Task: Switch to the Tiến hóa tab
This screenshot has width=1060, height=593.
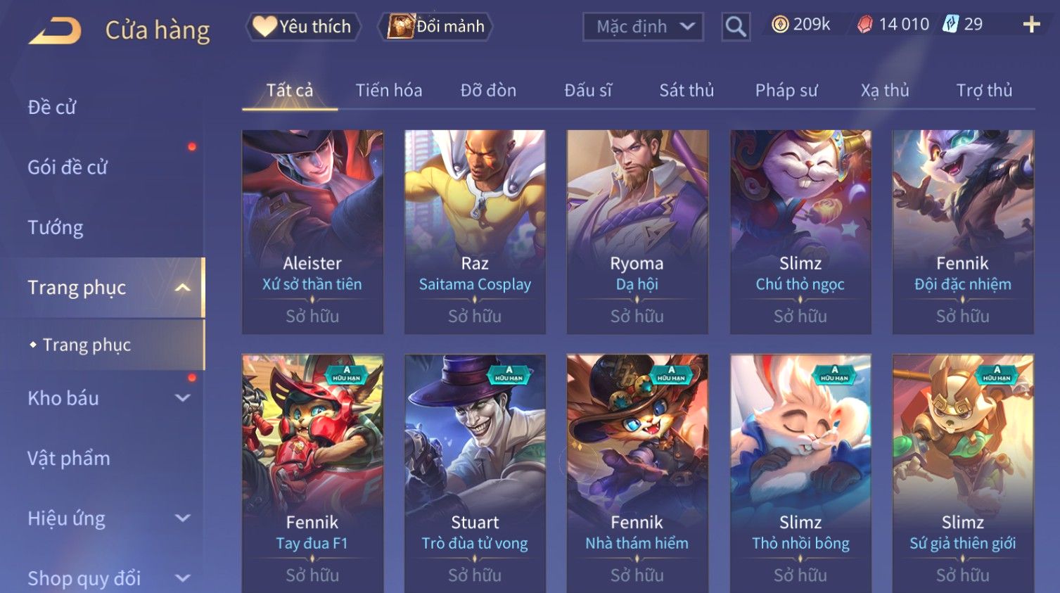Action: coord(388,90)
